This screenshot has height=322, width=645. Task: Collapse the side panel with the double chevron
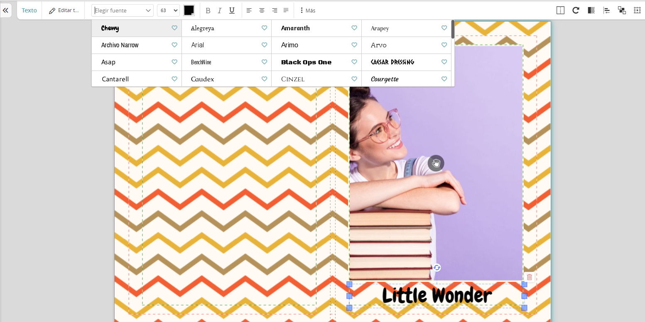pos(5,10)
